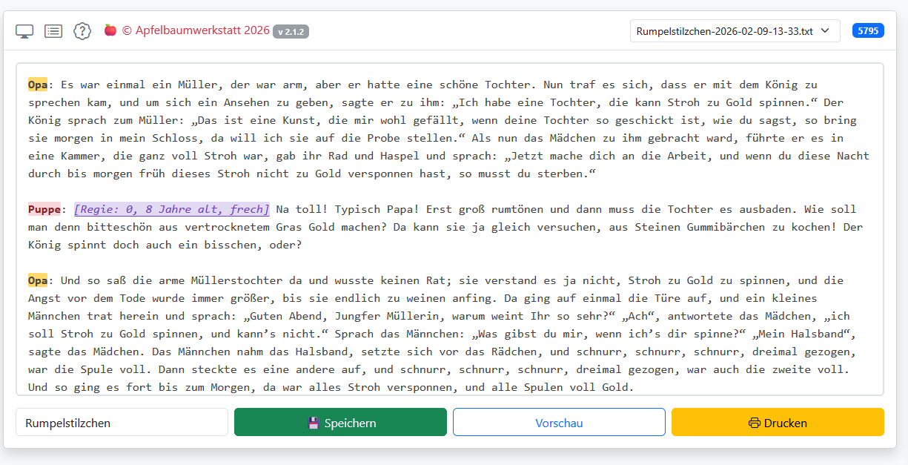Click the blue 5795 counter badge
The width and height of the screenshot is (908, 465).
point(868,30)
